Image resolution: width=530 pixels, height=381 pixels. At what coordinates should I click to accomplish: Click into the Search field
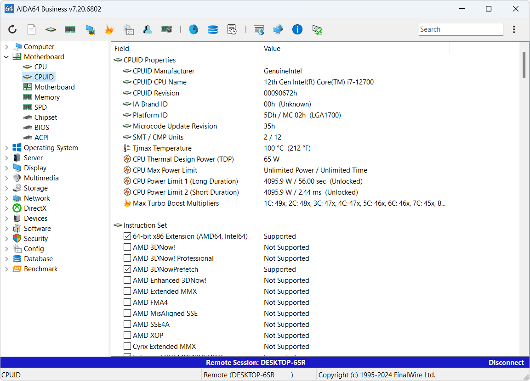coord(460,29)
